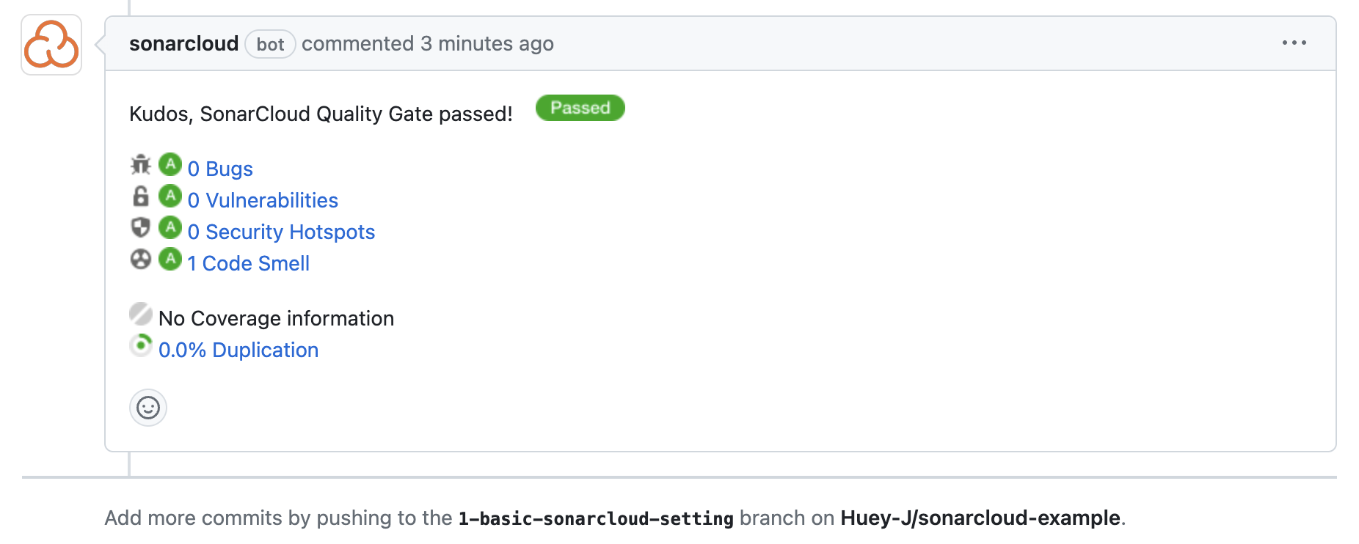Open the 0 Security Hotspots link

281,232
